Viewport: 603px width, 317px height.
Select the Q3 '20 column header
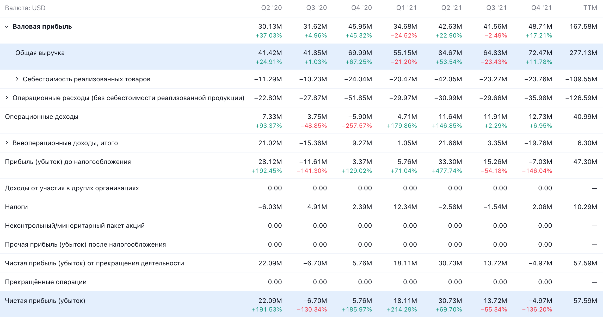point(317,8)
